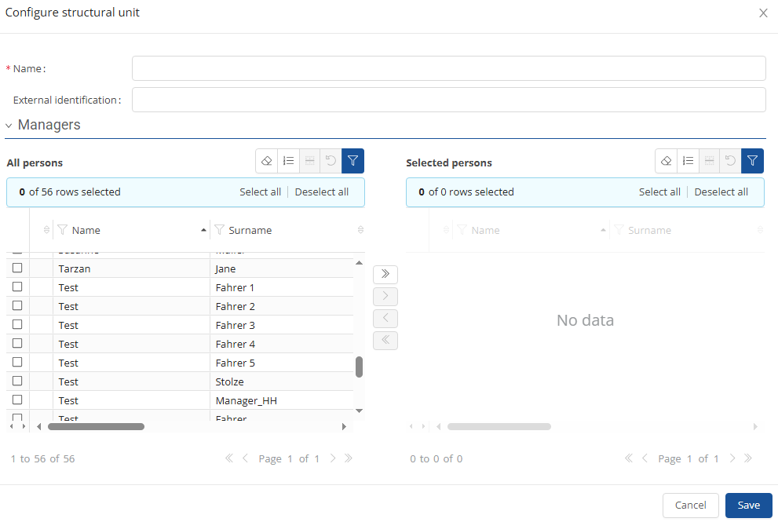Sort All persons by the Name column
The width and height of the screenshot is (778, 522).
click(86, 230)
